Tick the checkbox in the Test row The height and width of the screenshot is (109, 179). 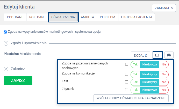(x=127, y=82)
